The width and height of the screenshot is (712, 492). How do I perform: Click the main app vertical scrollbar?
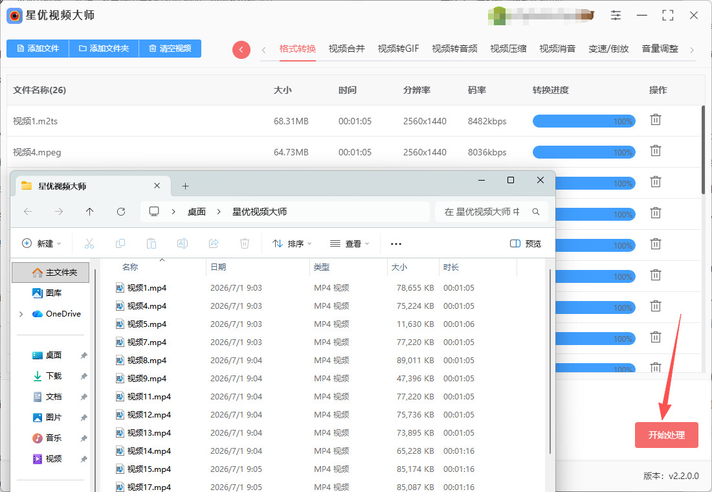tap(703, 150)
